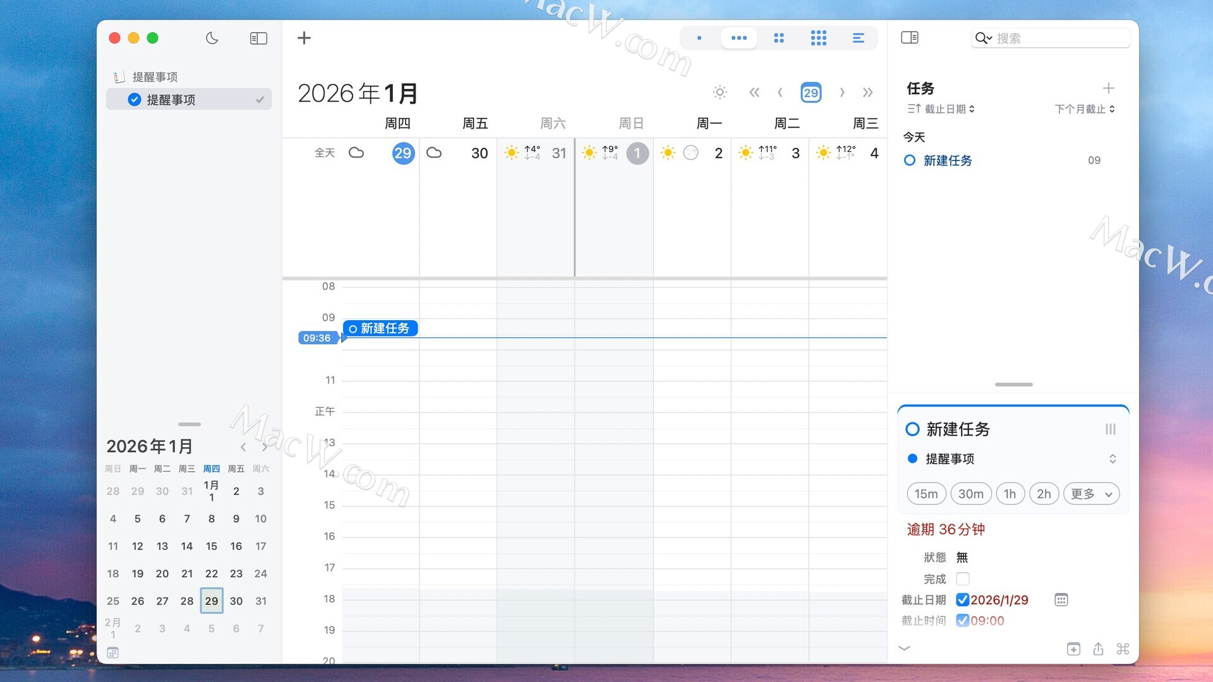
Task: Check the 完成 checkbox
Action: [x=962, y=578]
